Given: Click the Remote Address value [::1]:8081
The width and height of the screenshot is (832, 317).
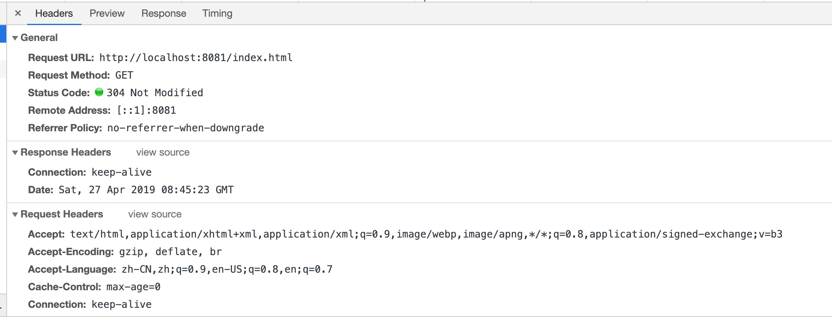Looking at the screenshot, I should [146, 110].
